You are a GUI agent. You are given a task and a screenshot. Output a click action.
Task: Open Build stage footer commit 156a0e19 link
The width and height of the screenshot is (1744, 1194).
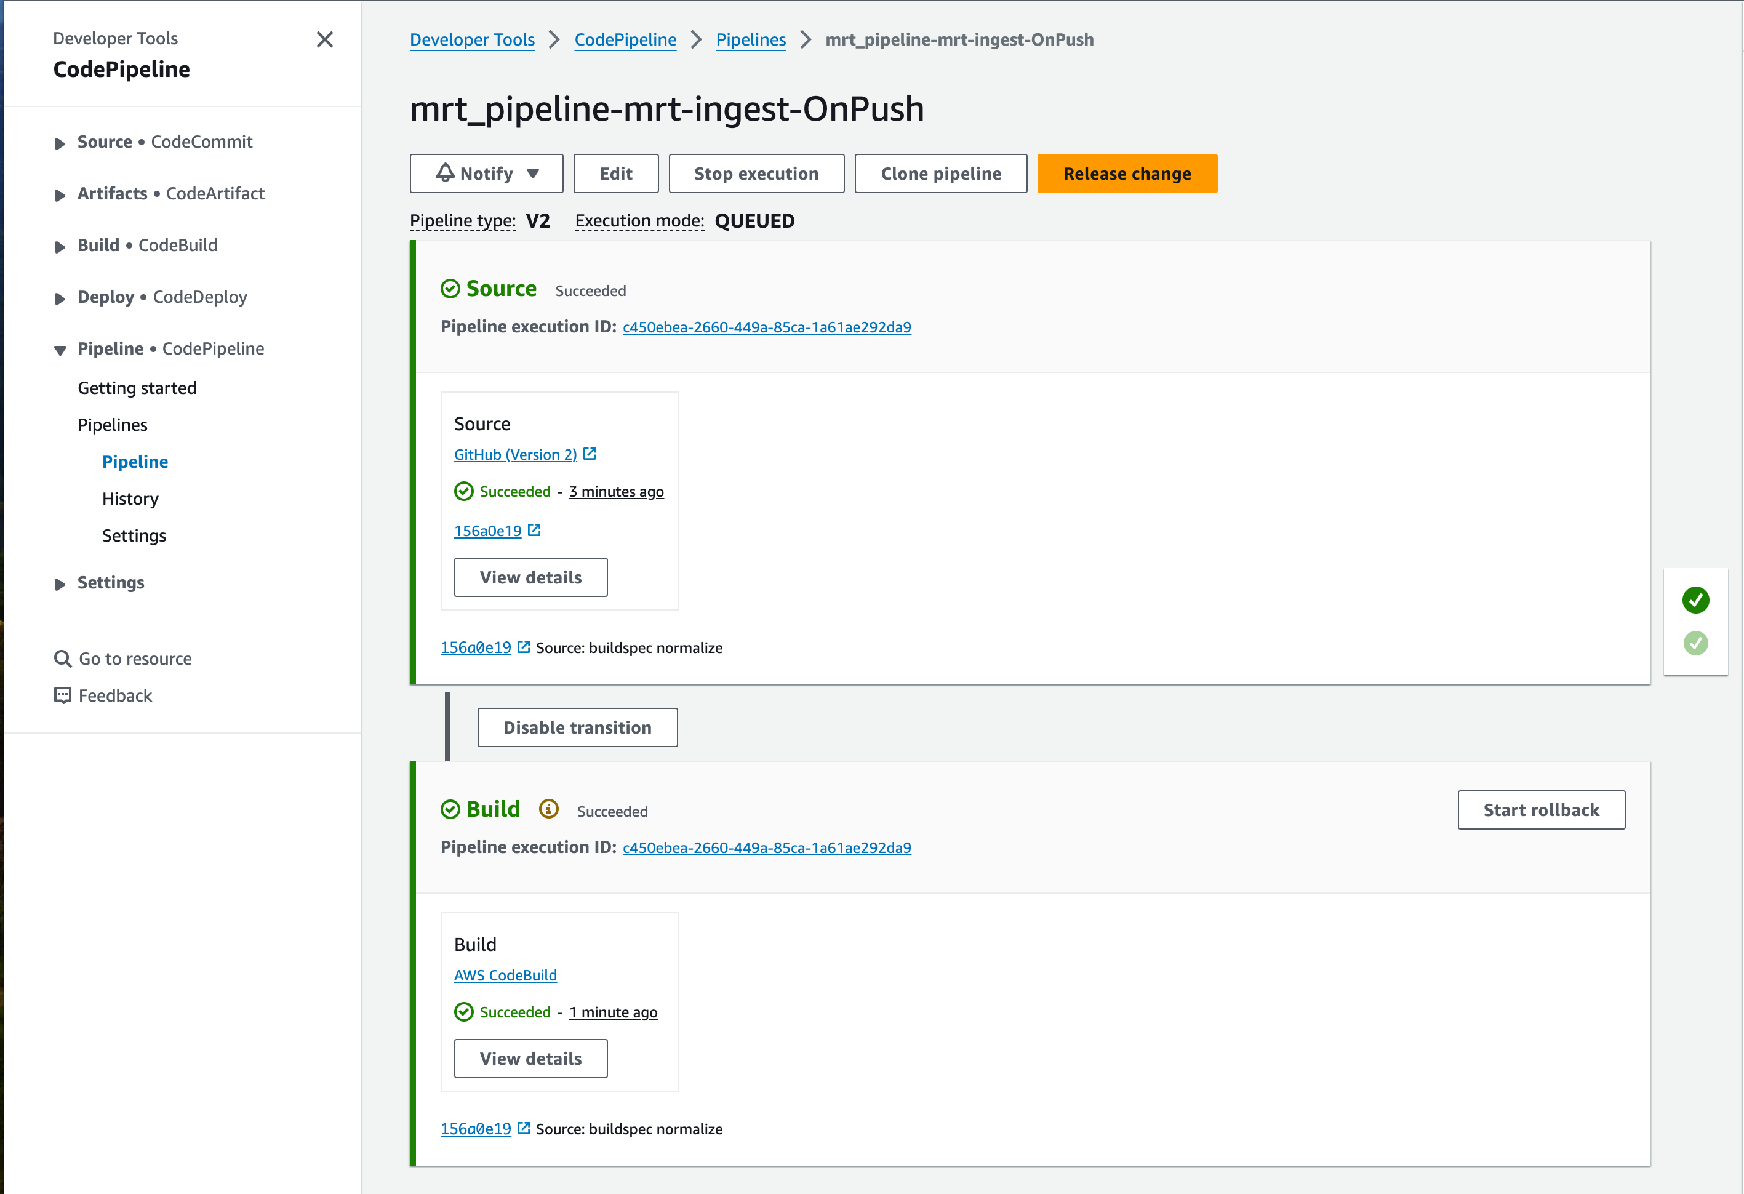[476, 1129]
